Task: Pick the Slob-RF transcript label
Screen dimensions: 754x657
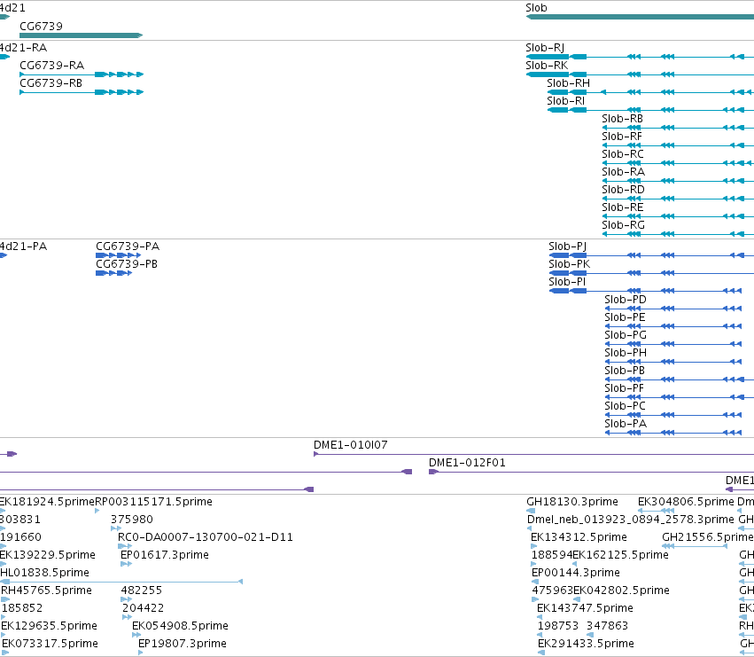Action: (x=622, y=137)
